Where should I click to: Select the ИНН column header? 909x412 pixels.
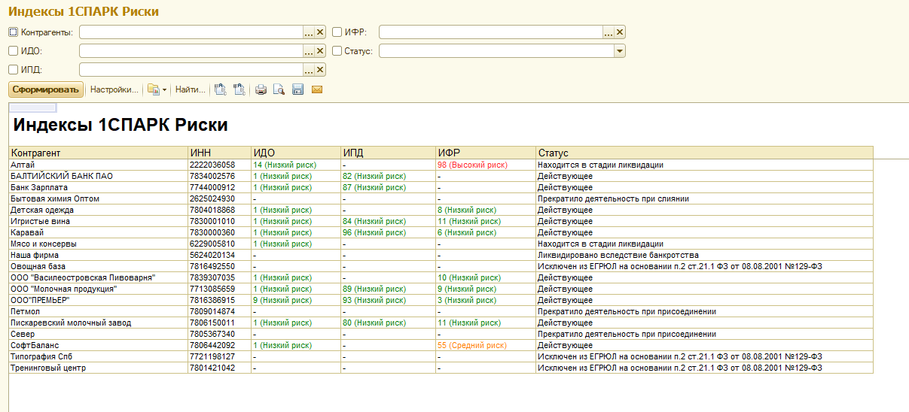(x=219, y=153)
